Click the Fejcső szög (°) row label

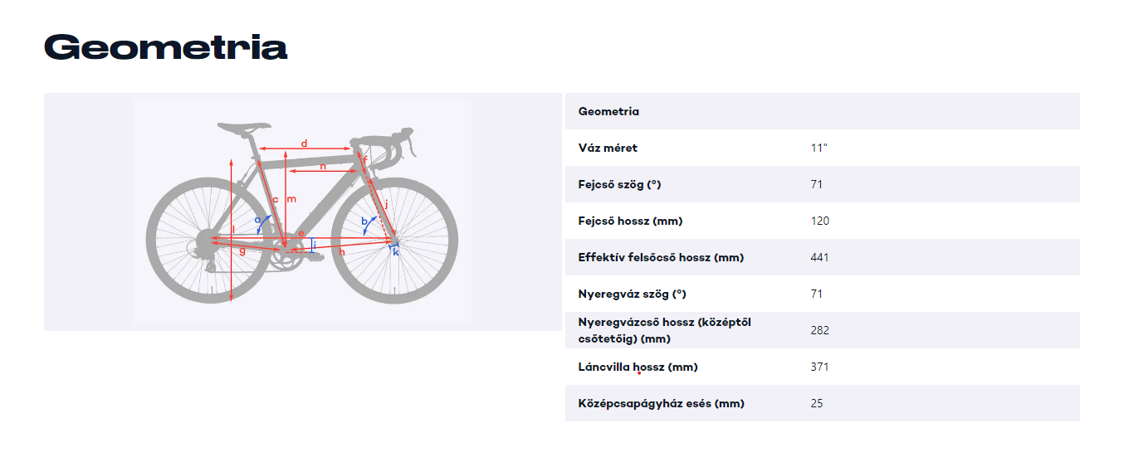(619, 184)
